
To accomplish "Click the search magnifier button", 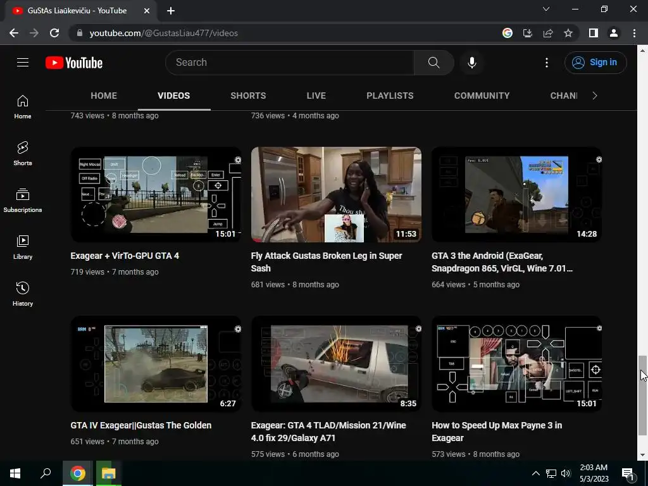I will pos(434,63).
